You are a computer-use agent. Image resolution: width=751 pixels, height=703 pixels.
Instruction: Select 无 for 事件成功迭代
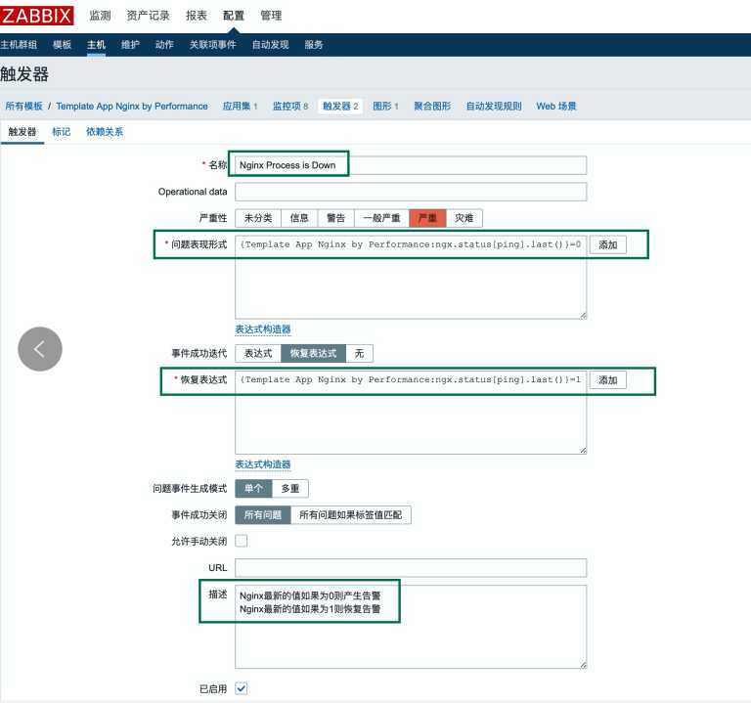coord(359,353)
